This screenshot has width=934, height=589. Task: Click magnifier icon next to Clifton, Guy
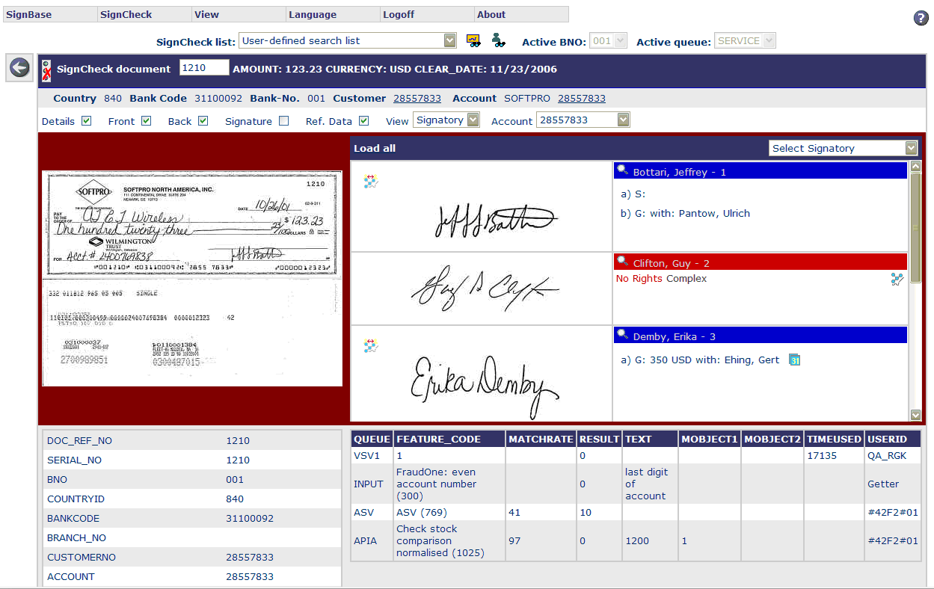coord(622,262)
